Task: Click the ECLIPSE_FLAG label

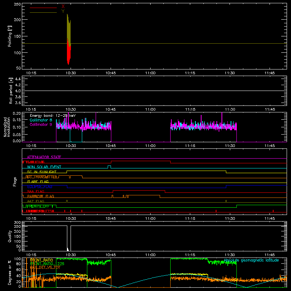Action: (40, 187)
